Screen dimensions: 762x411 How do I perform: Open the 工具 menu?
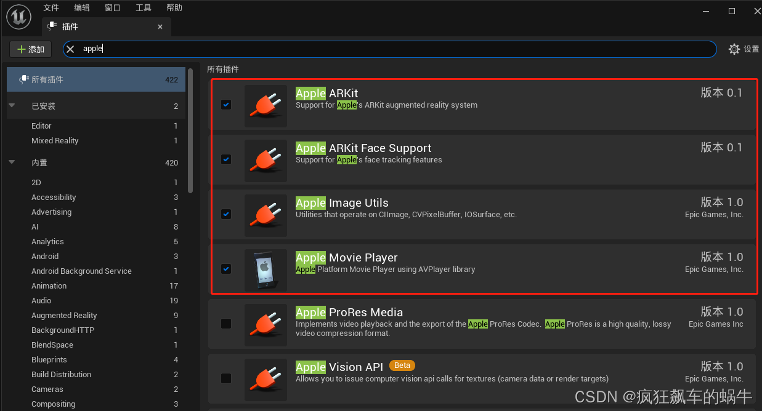tap(144, 8)
